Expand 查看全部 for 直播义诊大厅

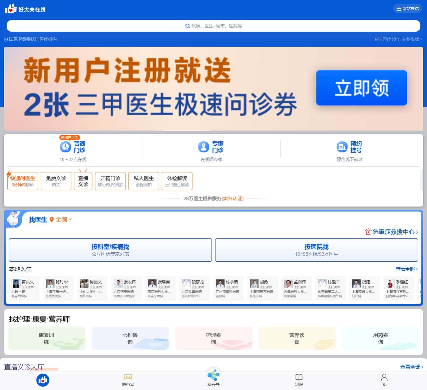pyautogui.click(x=412, y=367)
